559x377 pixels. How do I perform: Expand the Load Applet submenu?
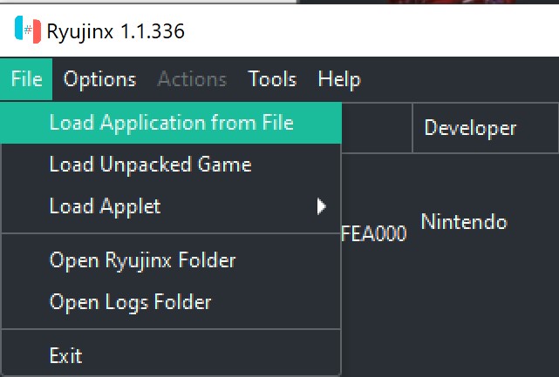(105, 206)
